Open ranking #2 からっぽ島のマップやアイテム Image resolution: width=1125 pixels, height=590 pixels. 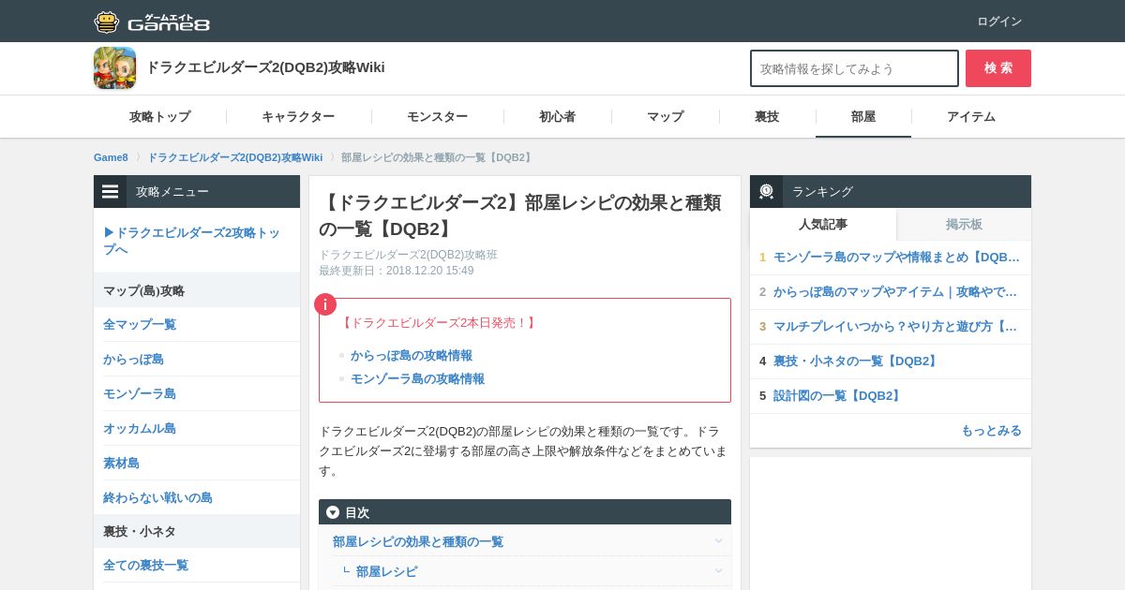895,291
